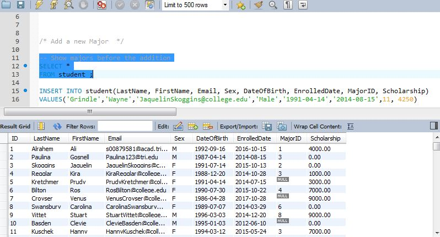440x237 pixels.
Task: Click the result grid scroll-down arrow
Action: (437, 233)
